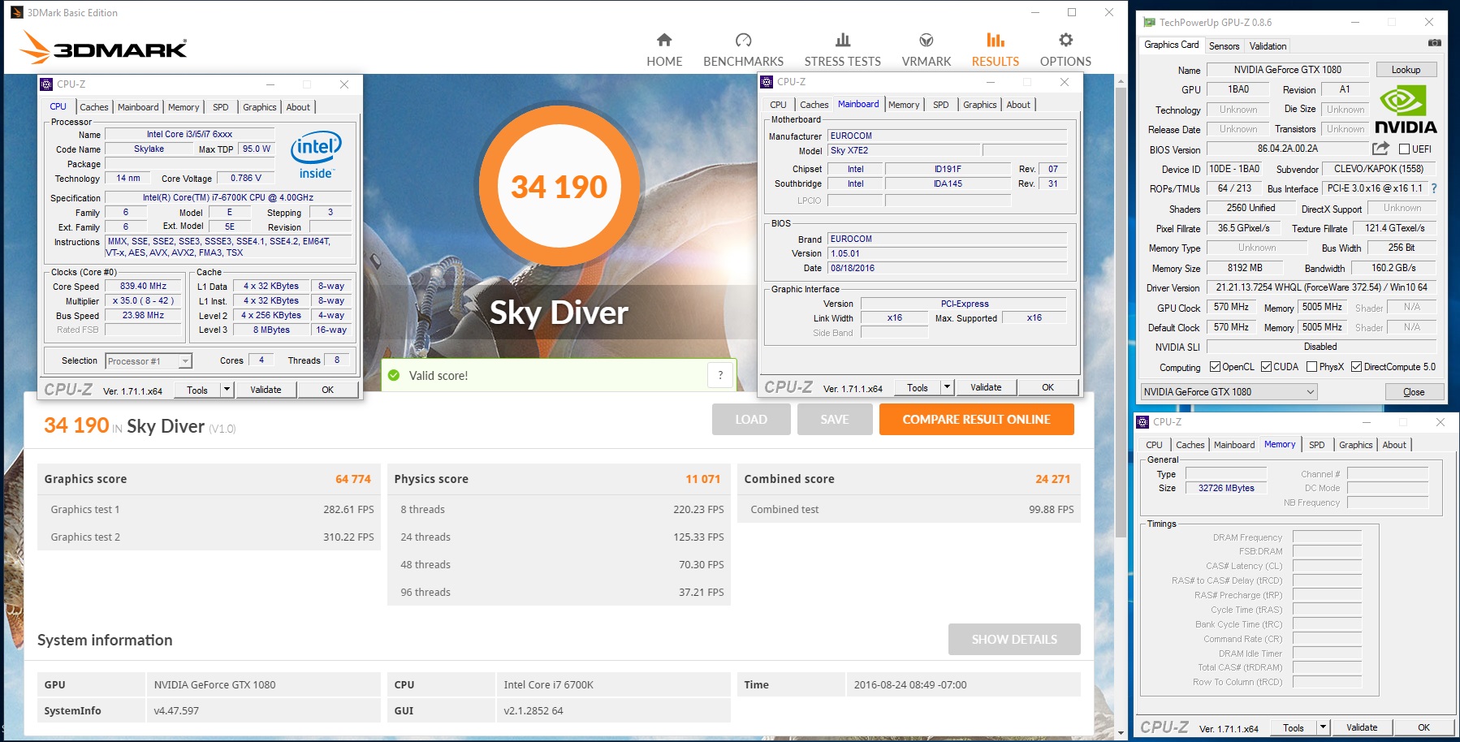
Task: Expand the Processor #1 selection dropdown
Action: [x=185, y=361]
